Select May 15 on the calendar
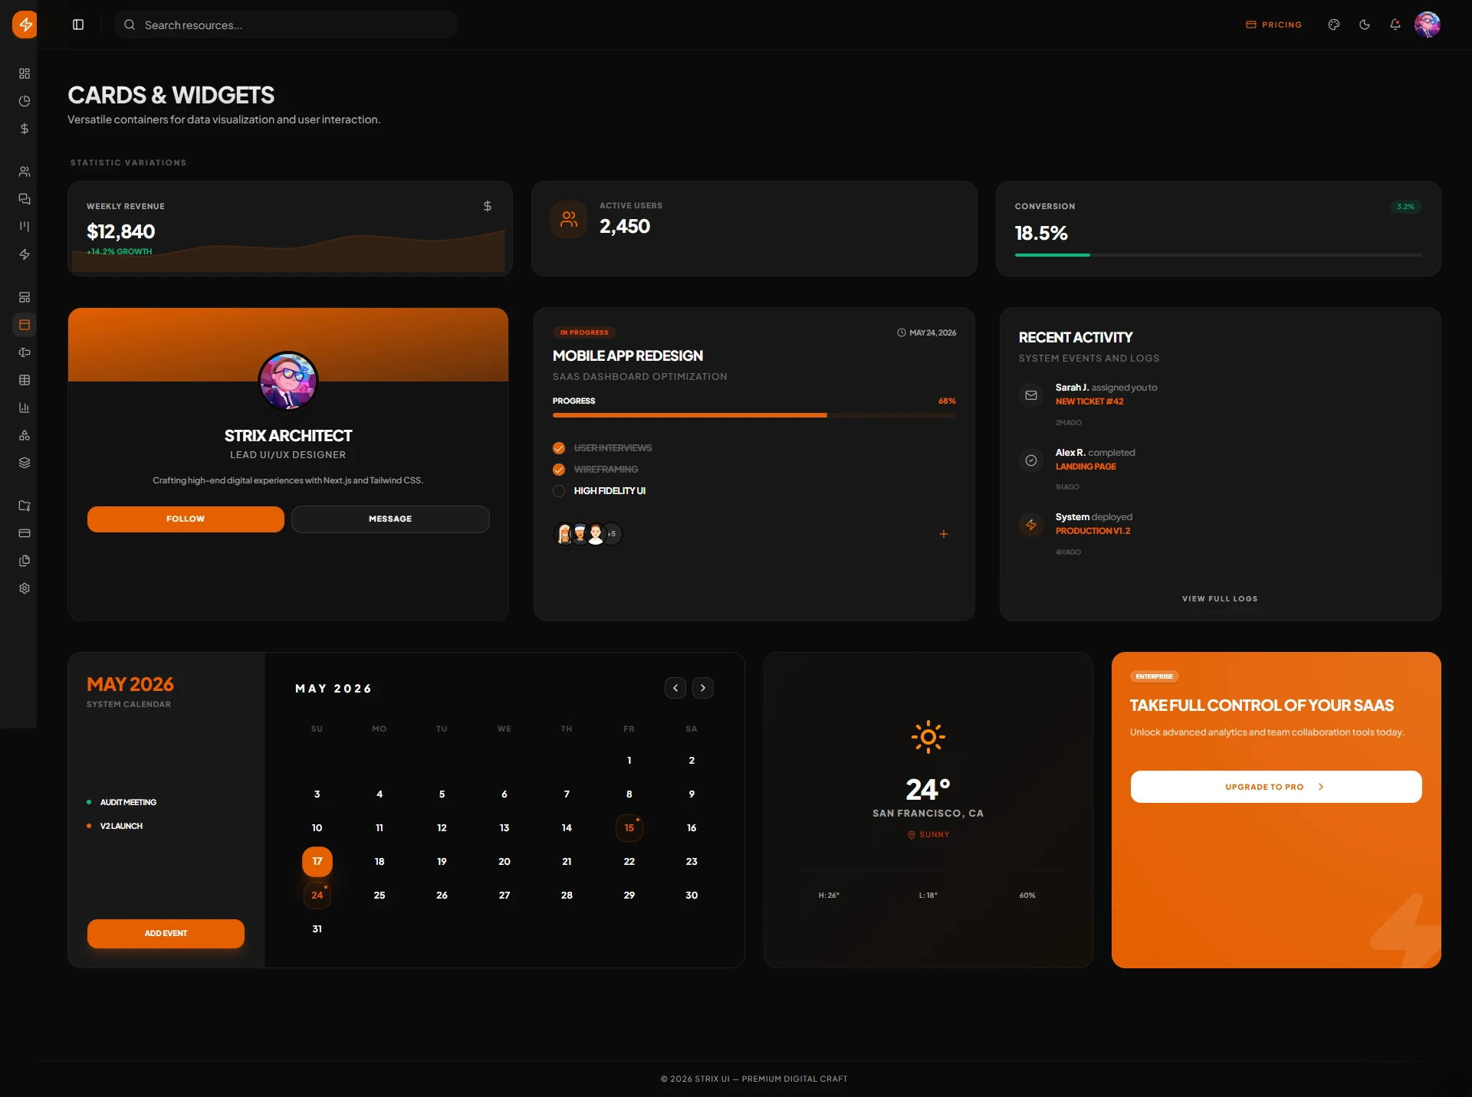The height and width of the screenshot is (1097, 1472). (x=629, y=828)
